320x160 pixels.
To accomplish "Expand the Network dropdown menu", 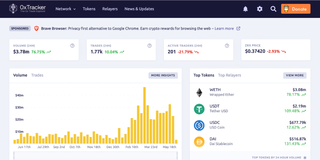I will [66, 9].
